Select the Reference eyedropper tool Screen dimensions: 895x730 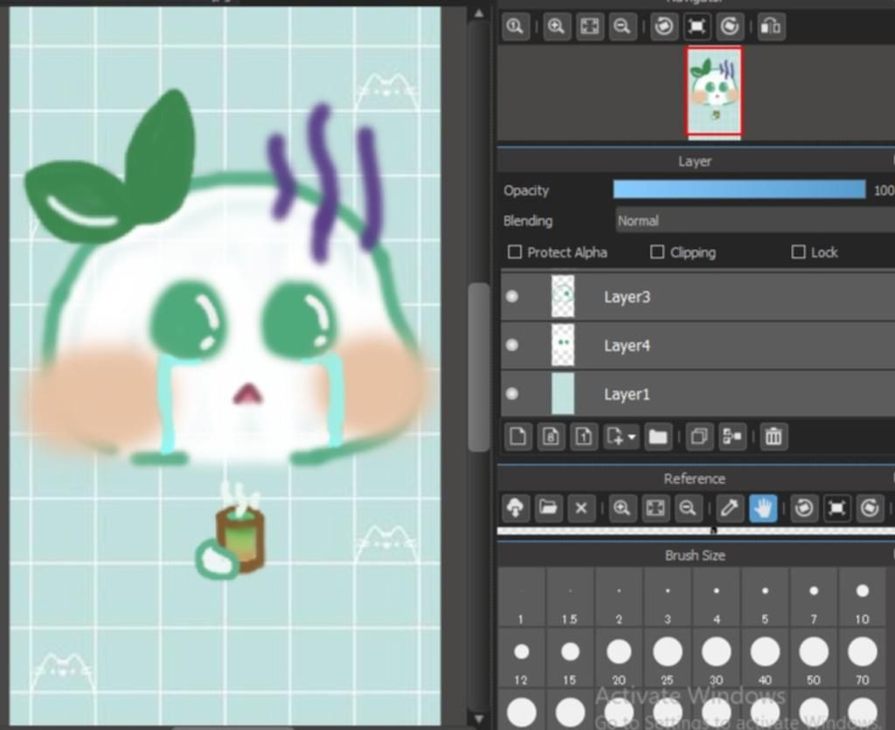[730, 507]
